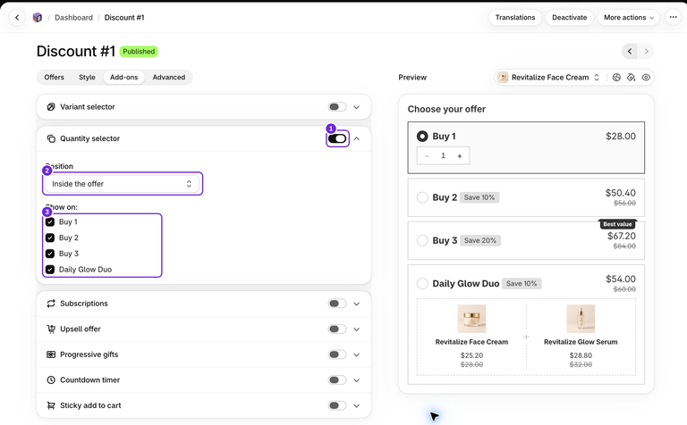Increase quantity with plus button
The height and width of the screenshot is (425, 687).
click(x=460, y=156)
